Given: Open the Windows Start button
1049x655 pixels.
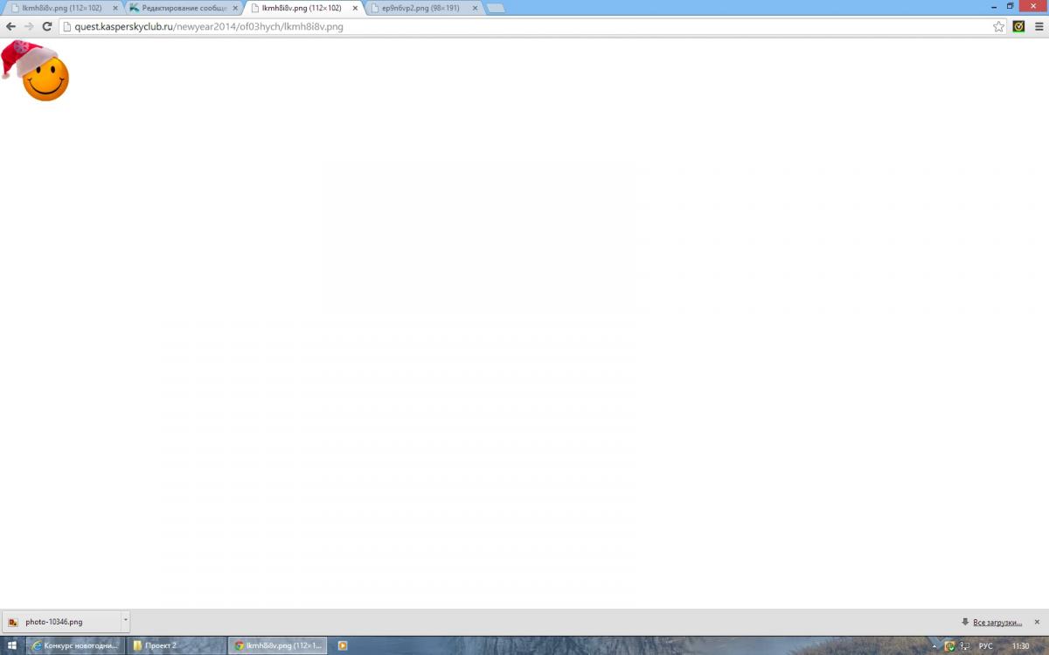Looking at the screenshot, I should pyautogui.click(x=12, y=645).
